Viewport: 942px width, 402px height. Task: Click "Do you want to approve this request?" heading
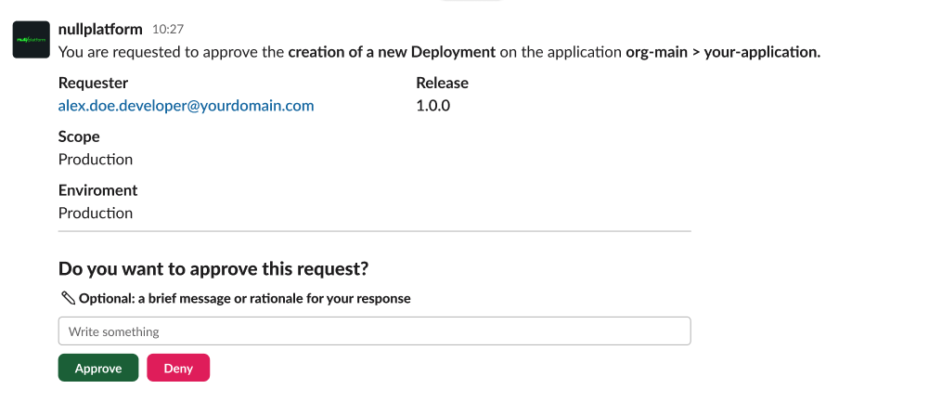pos(213,268)
